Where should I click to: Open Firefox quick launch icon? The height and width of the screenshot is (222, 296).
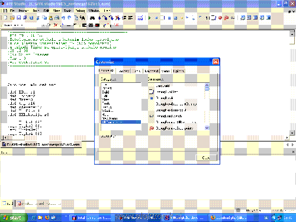[x=47, y=218]
